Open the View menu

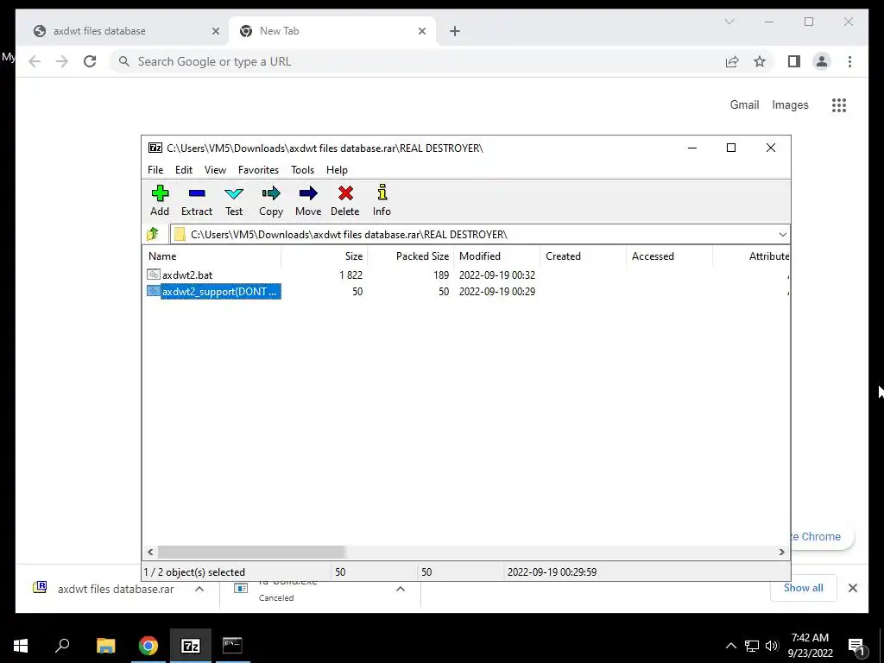(215, 170)
